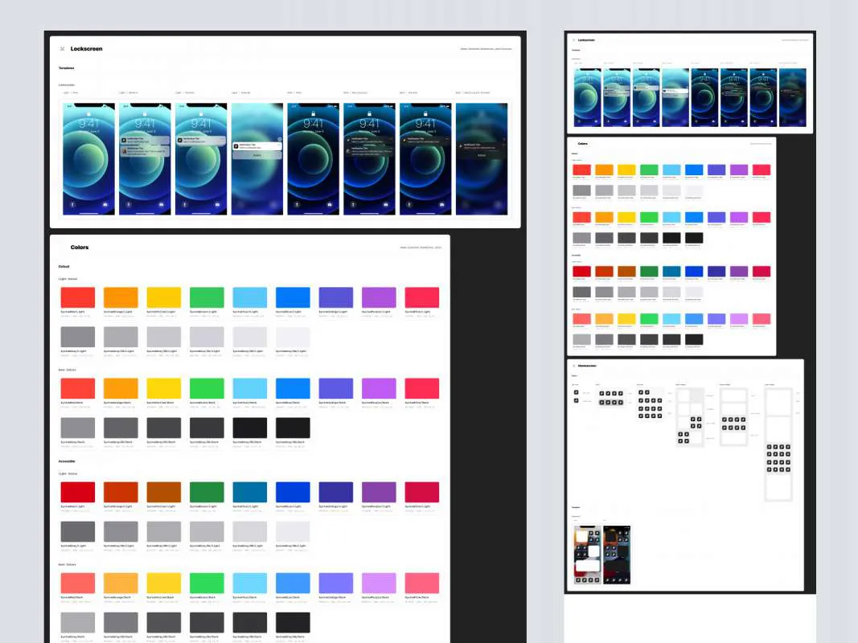Click the dismiss X on the expanded notification card
The width and height of the screenshot is (858, 643).
coord(279,138)
